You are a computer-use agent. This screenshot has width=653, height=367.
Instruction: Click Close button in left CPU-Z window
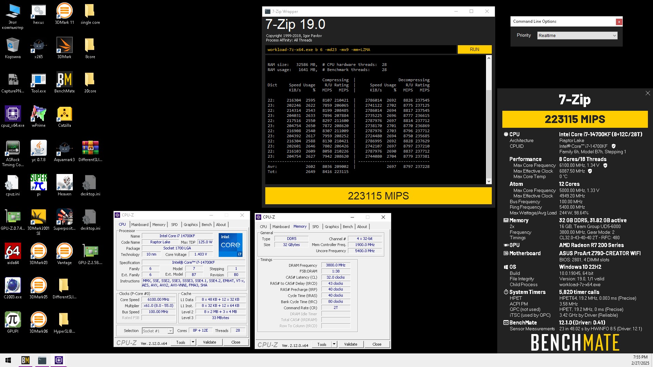coord(236,342)
